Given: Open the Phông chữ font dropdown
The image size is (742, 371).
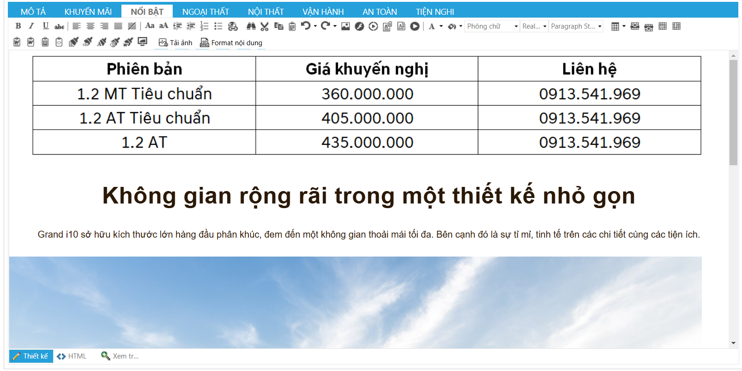Looking at the screenshot, I should [x=492, y=26].
